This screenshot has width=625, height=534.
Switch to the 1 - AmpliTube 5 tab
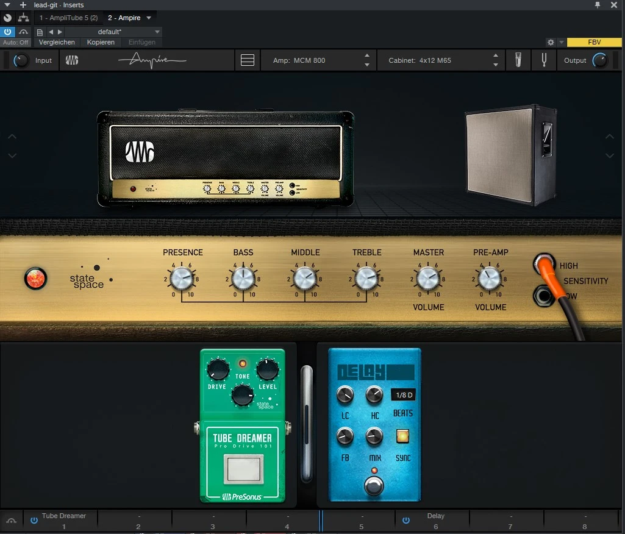[x=68, y=18]
